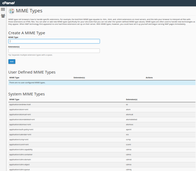
Task: Click the ccxml extension cell
Action: coord(128,144)
